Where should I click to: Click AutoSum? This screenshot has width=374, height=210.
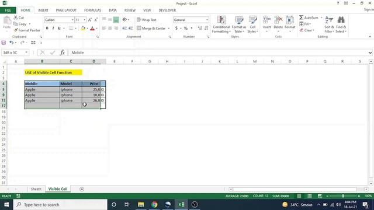click(x=309, y=17)
